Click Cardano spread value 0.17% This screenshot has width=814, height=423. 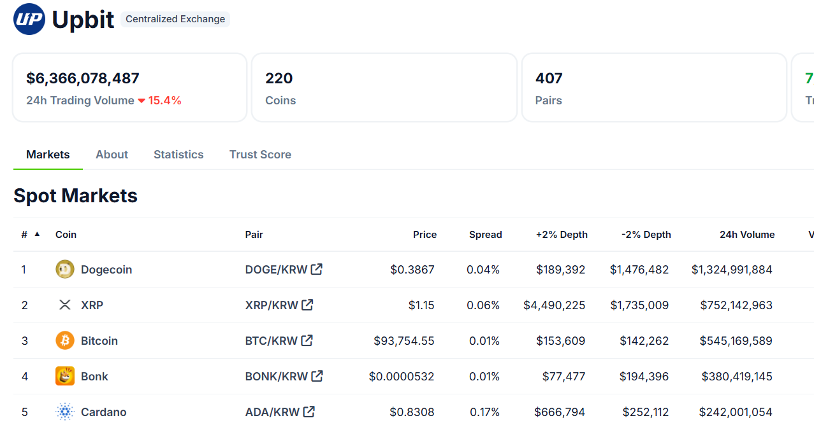click(x=484, y=412)
